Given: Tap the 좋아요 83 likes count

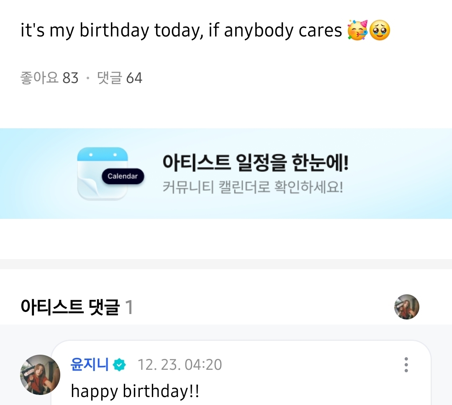Looking at the screenshot, I should point(49,78).
